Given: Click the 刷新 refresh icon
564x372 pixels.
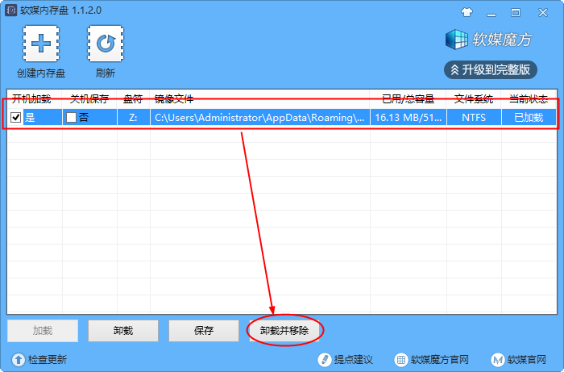Looking at the screenshot, I should (106, 44).
